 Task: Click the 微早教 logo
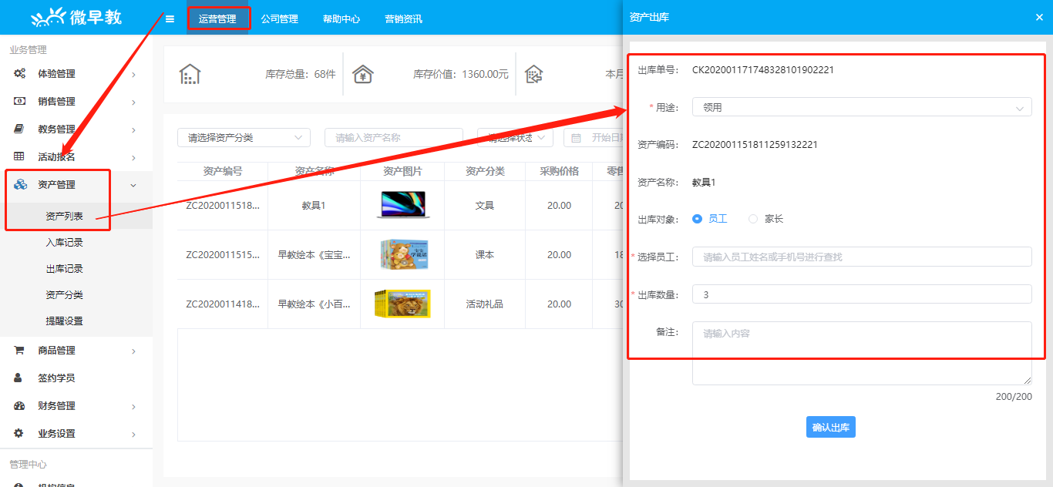click(76, 17)
